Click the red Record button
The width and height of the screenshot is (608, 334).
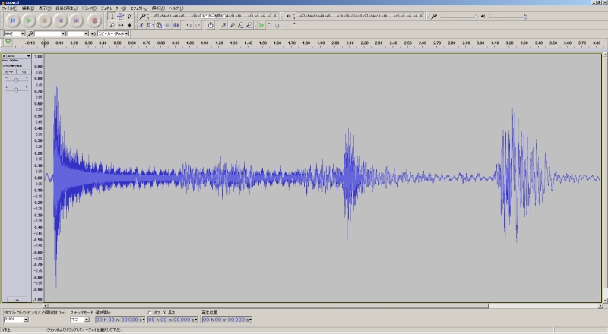(x=94, y=20)
